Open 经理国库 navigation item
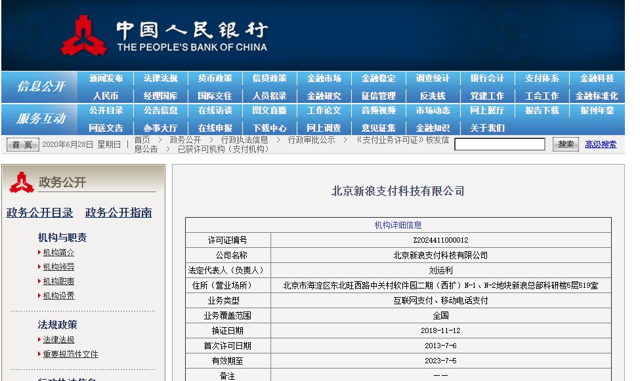The height and width of the screenshot is (381, 640). (x=160, y=96)
